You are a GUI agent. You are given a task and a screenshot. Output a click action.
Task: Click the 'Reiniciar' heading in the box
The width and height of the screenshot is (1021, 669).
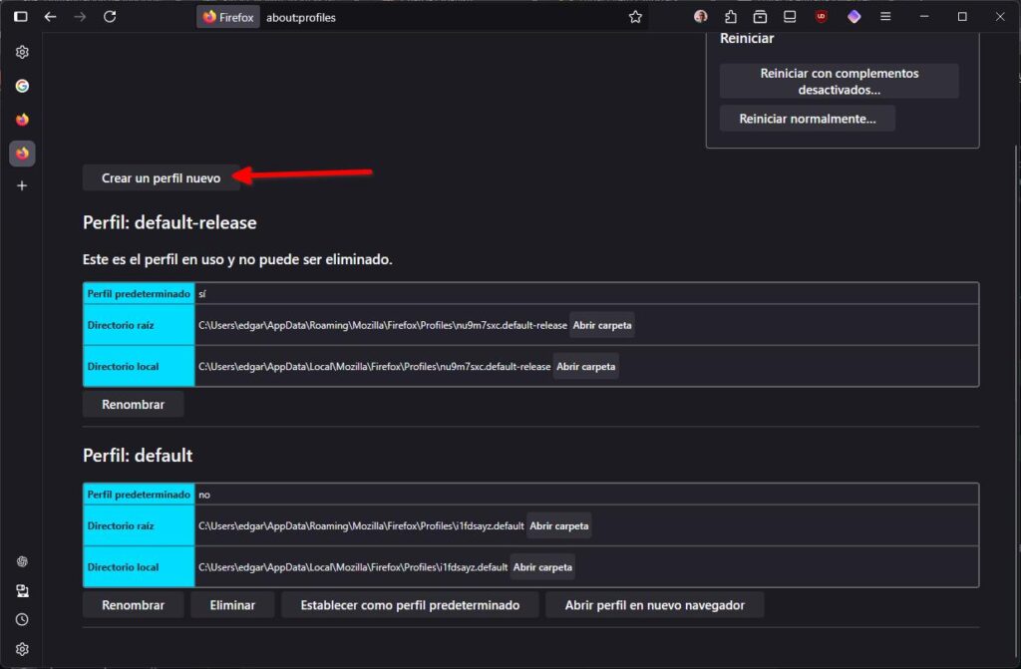(x=747, y=39)
